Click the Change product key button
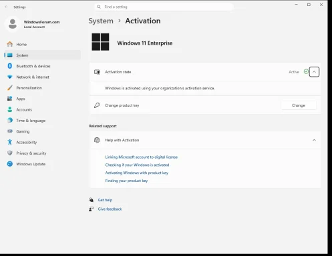The height and width of the screenshot is (256, 332). click(x=299, y=105)
